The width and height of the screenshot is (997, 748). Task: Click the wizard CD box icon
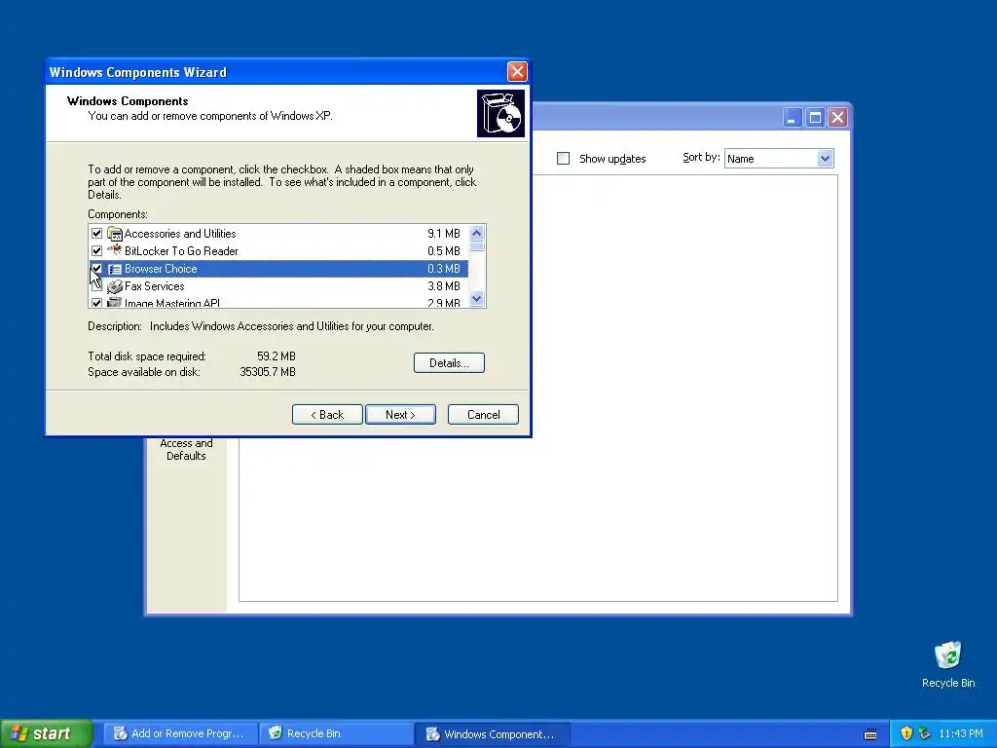[x=501, y=114]
